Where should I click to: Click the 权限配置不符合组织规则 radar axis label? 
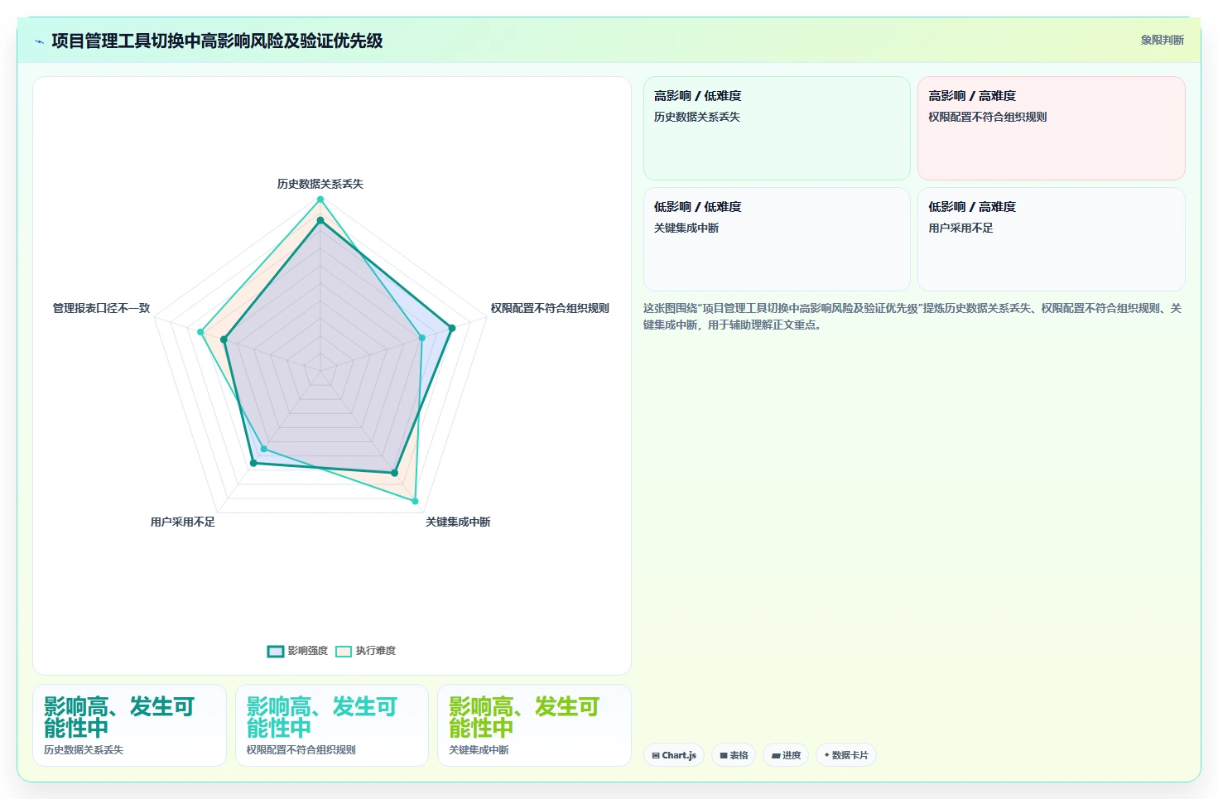550,308
